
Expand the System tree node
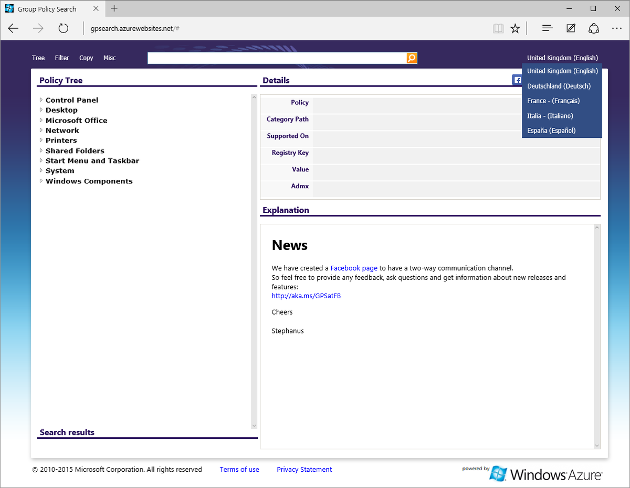click(41, 170)
